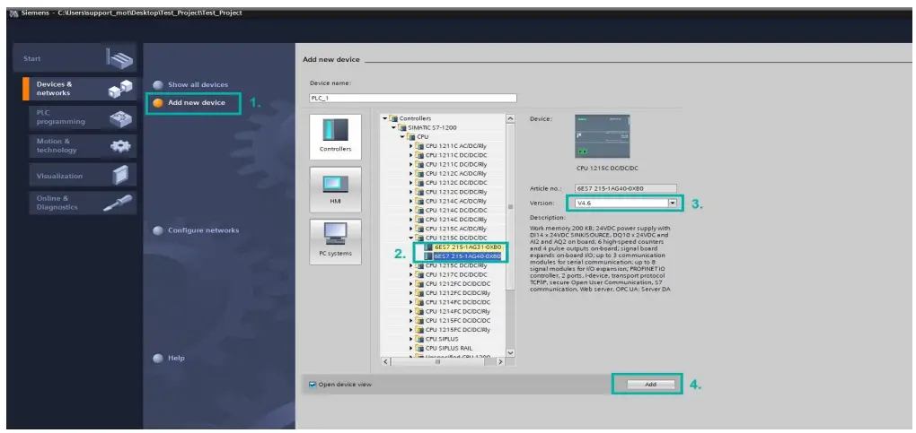The image size is (916, 433).
Task: Select CPU 1212C DC/DC/DC tree row
Action: (455, 183)
